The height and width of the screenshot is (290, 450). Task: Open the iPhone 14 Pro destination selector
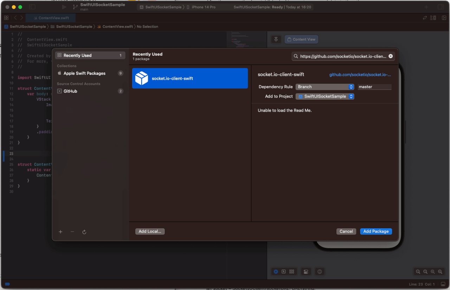[203, 7]
